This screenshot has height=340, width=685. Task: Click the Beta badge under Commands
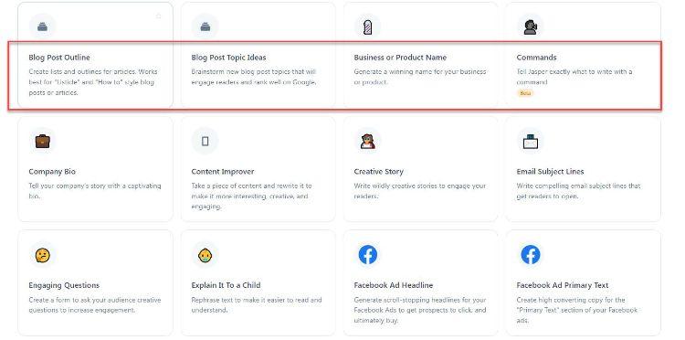coord(525,93)
